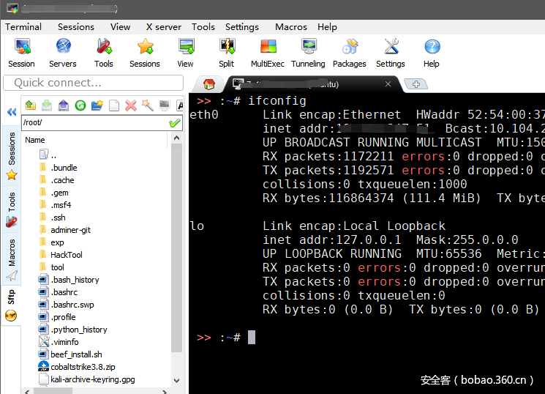This screenshot has height=394, width=545.
Task: Open the Tunneling tool
Action: coord(308,53)
